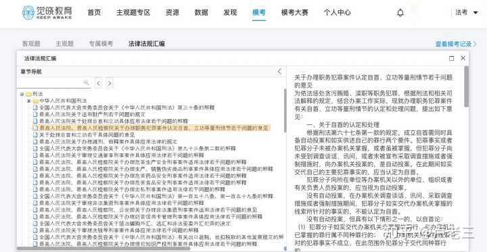Open 审理洗钱等刑事案件 解释
The image size is (487, 252).
(118, 230)
